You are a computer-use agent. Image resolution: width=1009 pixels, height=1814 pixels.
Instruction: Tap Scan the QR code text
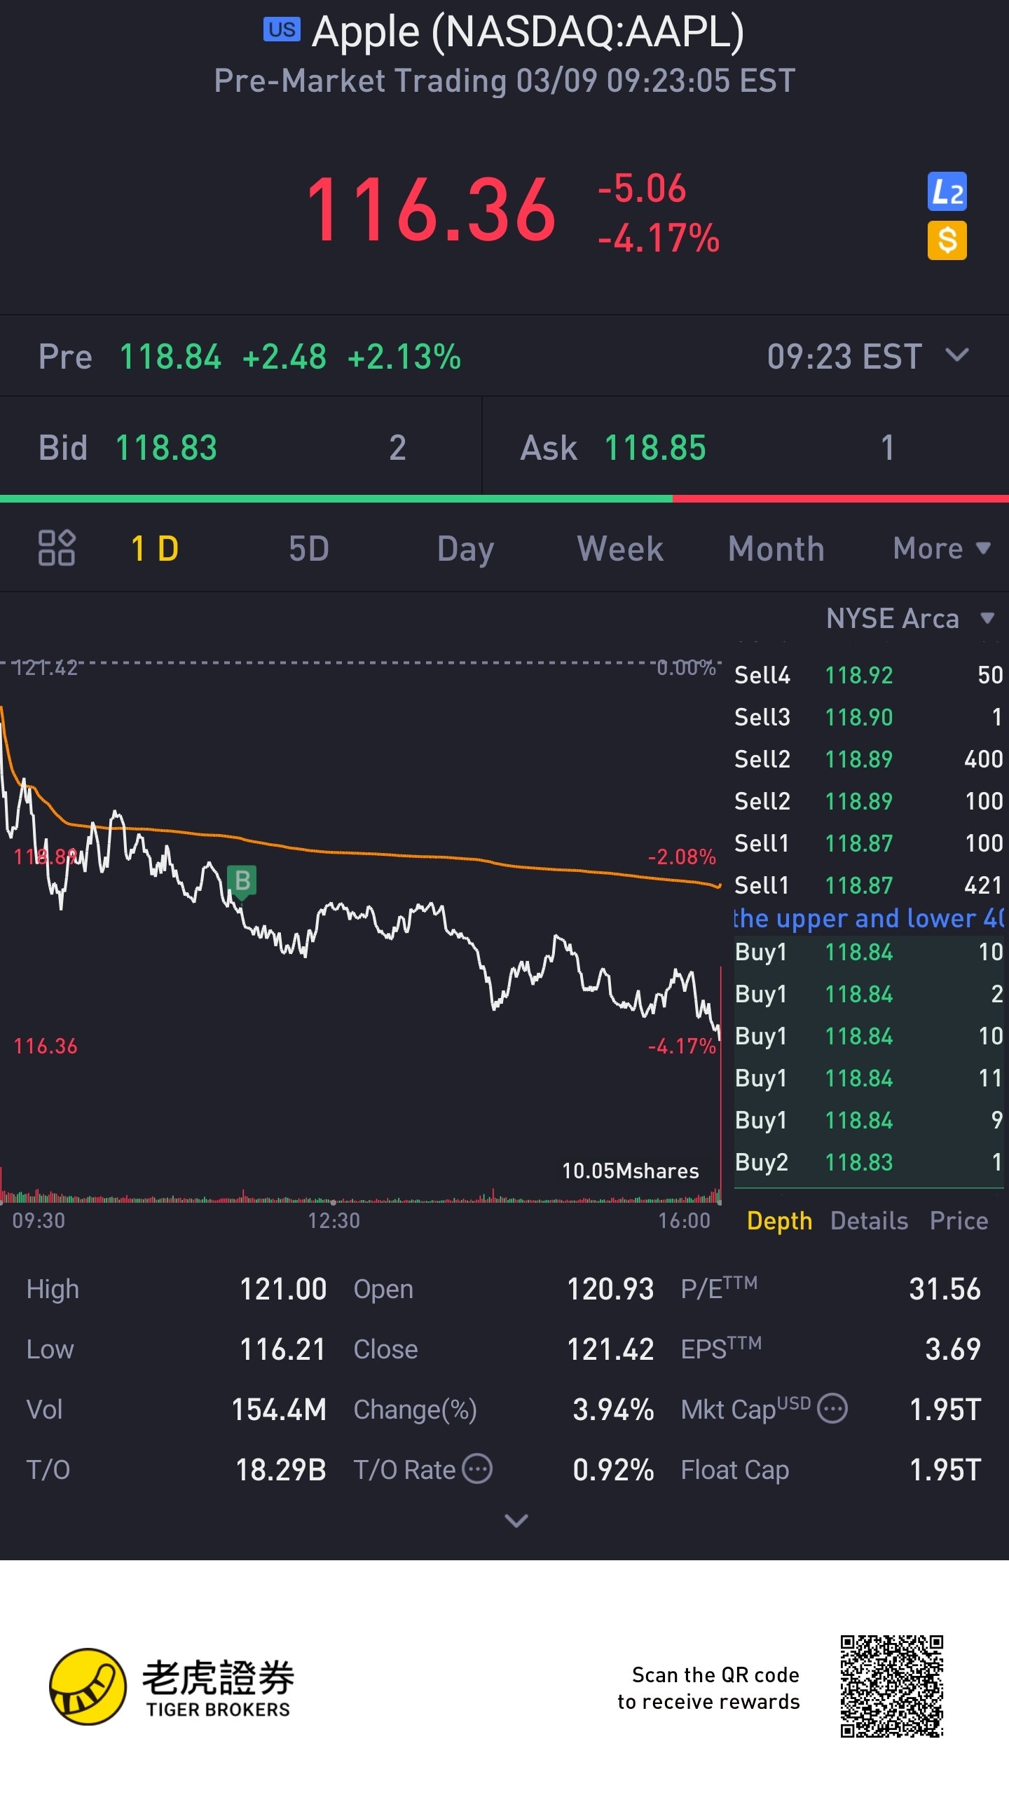pos(715,1675)
